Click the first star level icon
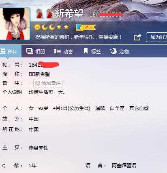The width and height of the screenshot is (167, 173). [x=59, y=27]
